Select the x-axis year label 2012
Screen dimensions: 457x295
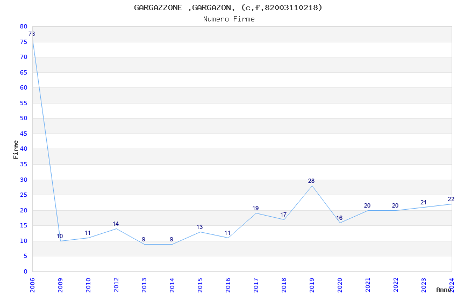point(116,285)
